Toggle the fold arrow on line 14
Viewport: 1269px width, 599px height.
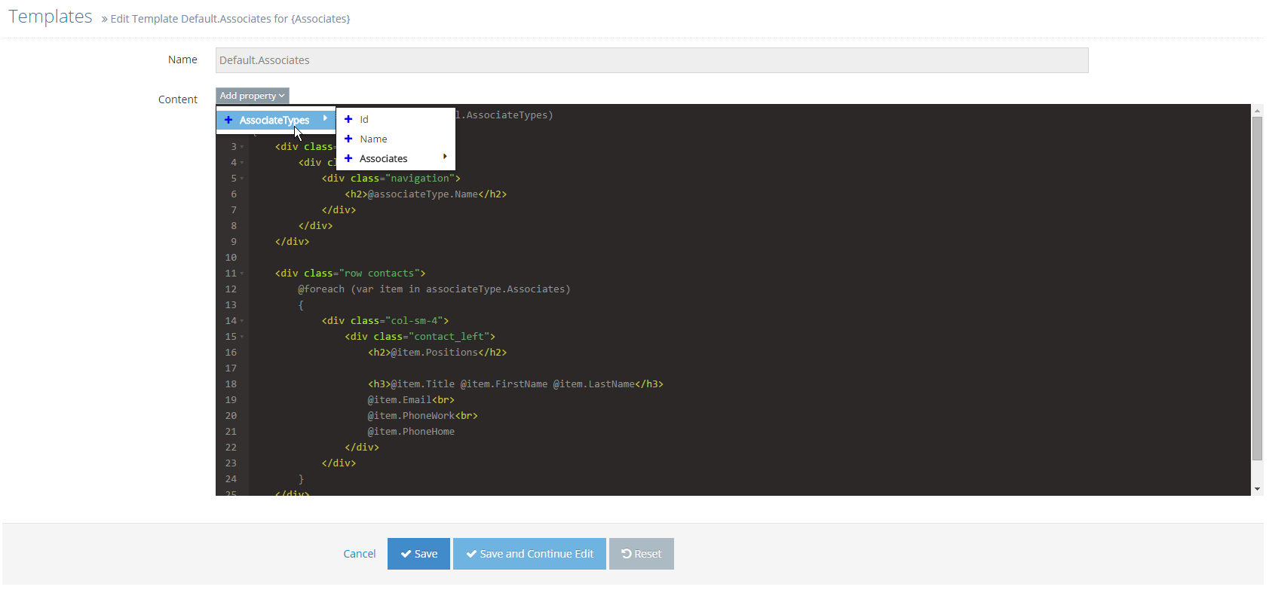(242, 321)
